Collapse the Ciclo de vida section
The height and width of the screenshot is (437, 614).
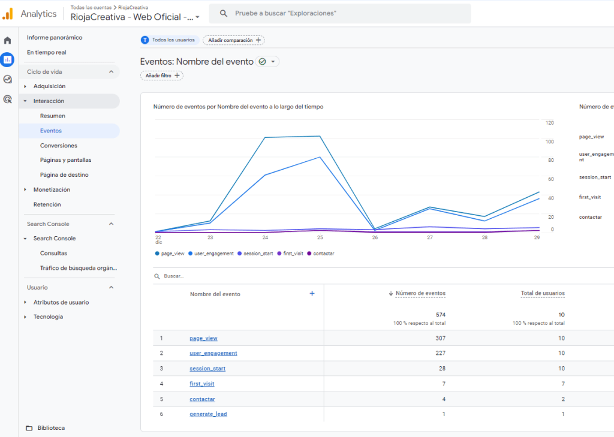coord(111,72)
